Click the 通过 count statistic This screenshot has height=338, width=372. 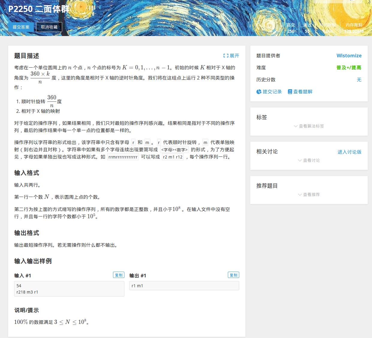coord(307,28)
